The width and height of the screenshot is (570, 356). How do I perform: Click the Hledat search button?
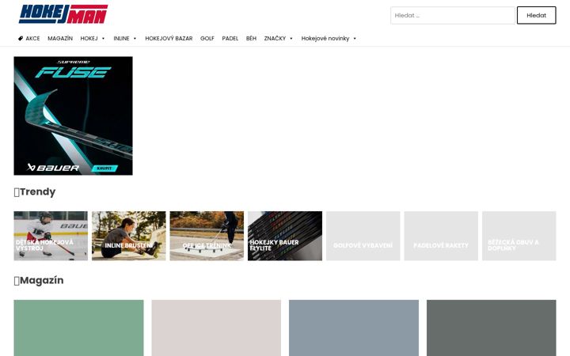coord(536,15)
